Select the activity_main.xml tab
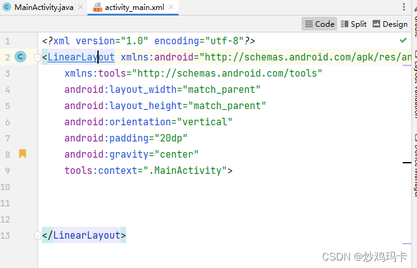Viewport: 417px width, 268px height. pyautogui.click(x=133, y=7)
